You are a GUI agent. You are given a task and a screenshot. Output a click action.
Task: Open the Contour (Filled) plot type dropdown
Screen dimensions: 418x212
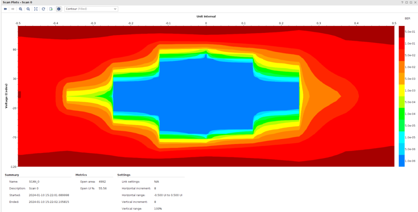pyautogui.click(x=91, y=9)
